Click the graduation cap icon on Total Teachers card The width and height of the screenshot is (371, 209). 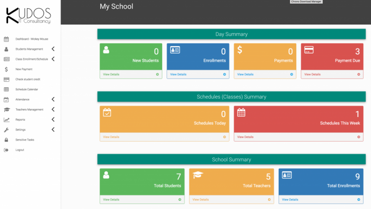(198, 175)
